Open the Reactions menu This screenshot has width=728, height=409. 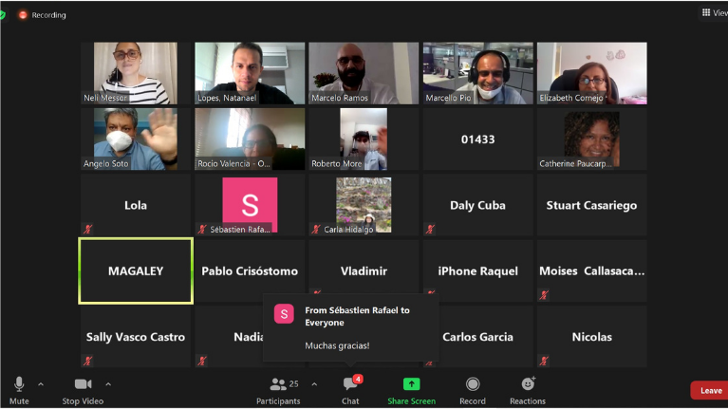pyautogui.click(x=528, y=384)
